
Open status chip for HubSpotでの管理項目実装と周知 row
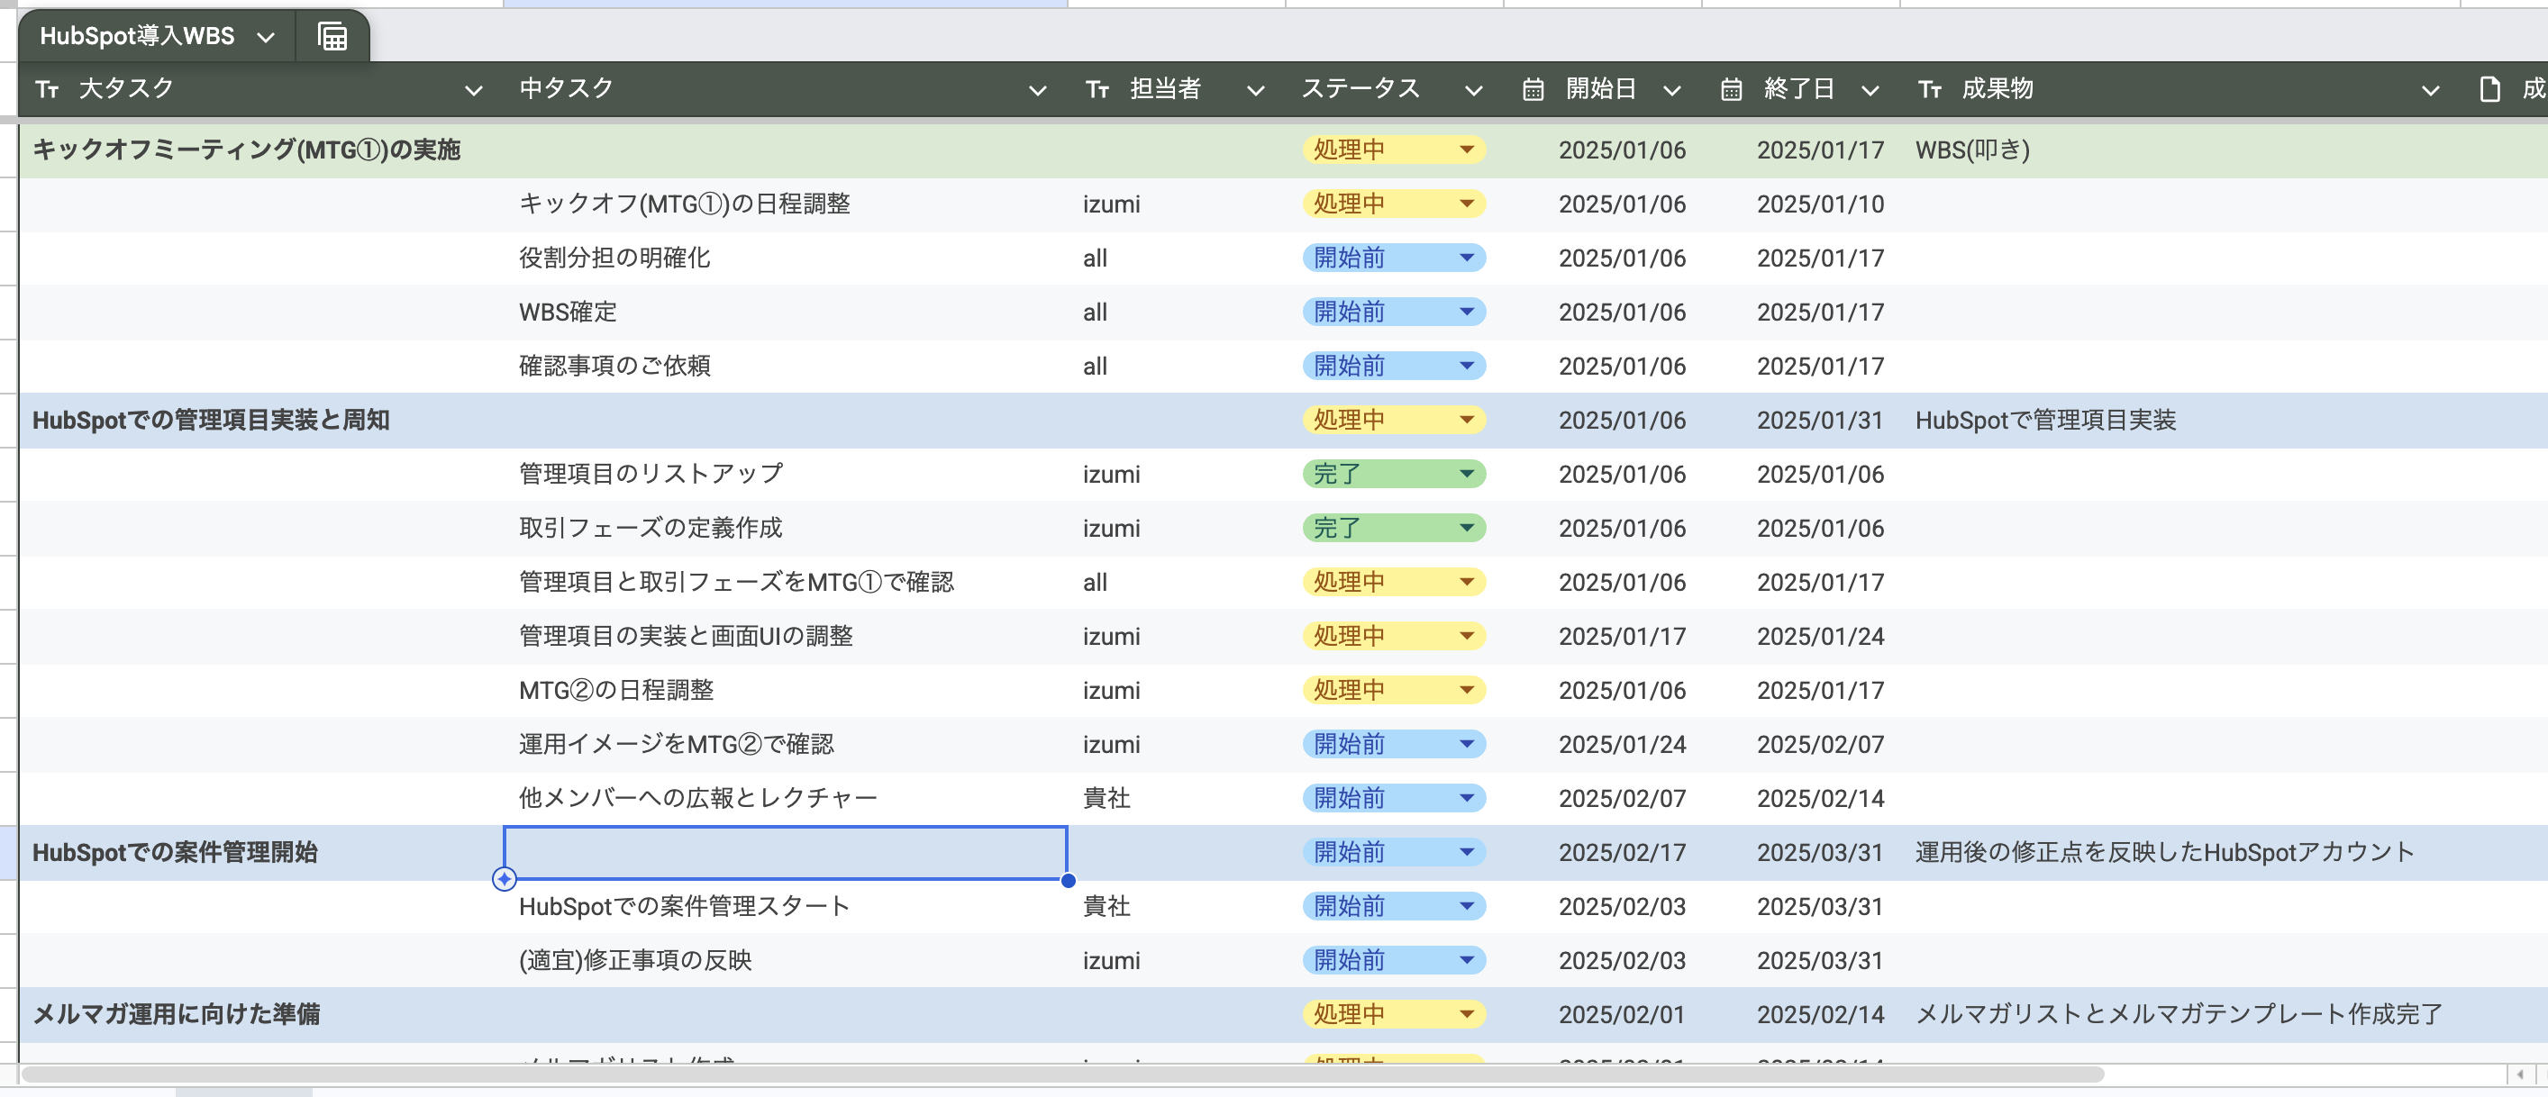(x=1394, y=421)
